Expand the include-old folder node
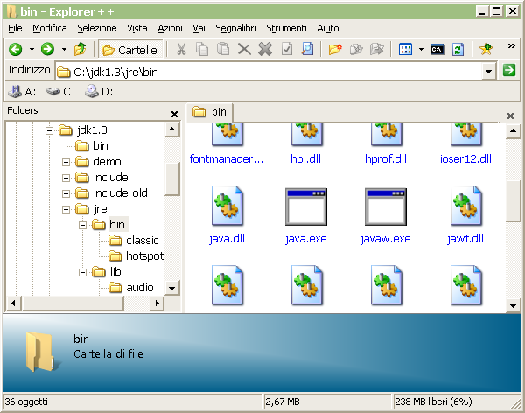525x413 pixels. coord(66,193)
